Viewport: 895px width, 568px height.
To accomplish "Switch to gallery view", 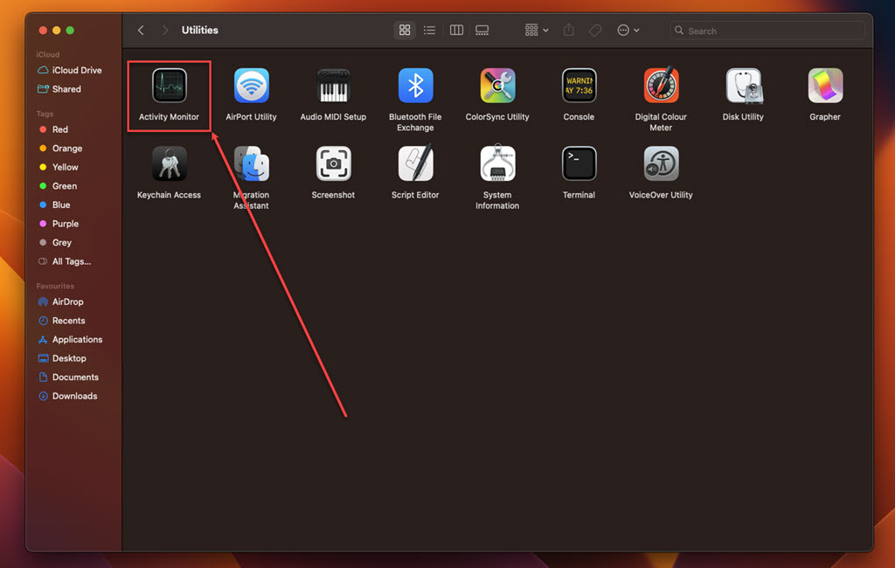I will click(x=482, y=31).
